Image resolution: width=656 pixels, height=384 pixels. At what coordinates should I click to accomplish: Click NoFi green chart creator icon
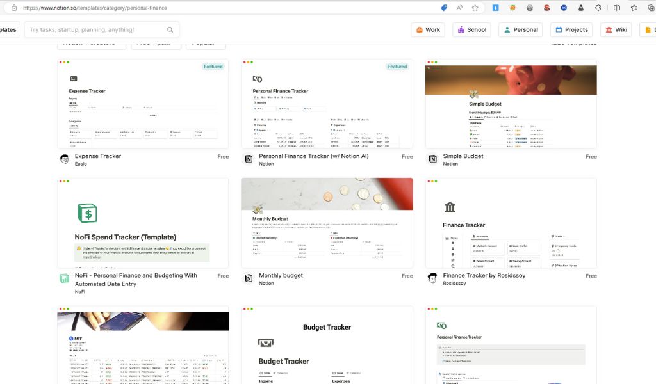tap(65, 278)
